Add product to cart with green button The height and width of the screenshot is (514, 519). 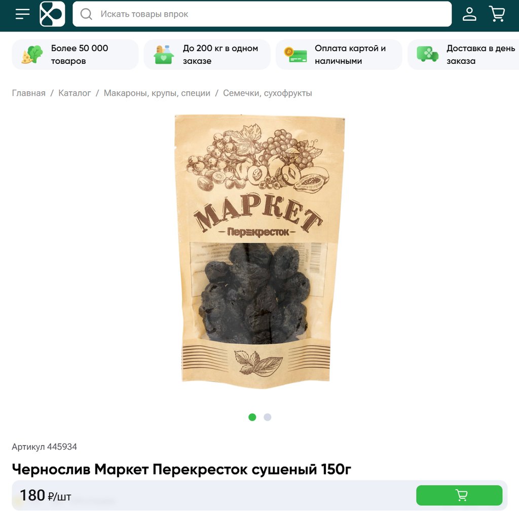click(459, 495)
